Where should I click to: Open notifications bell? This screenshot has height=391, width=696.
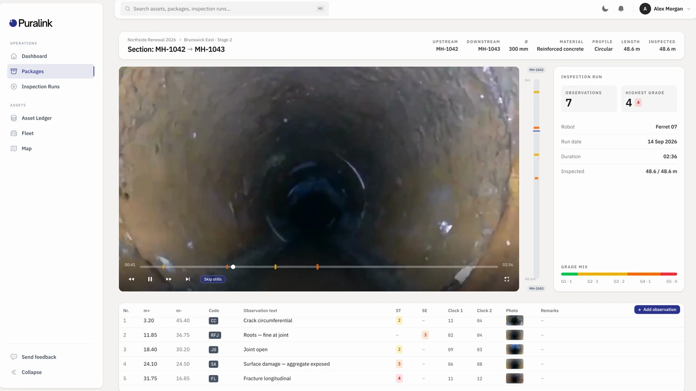coord(621,9)
